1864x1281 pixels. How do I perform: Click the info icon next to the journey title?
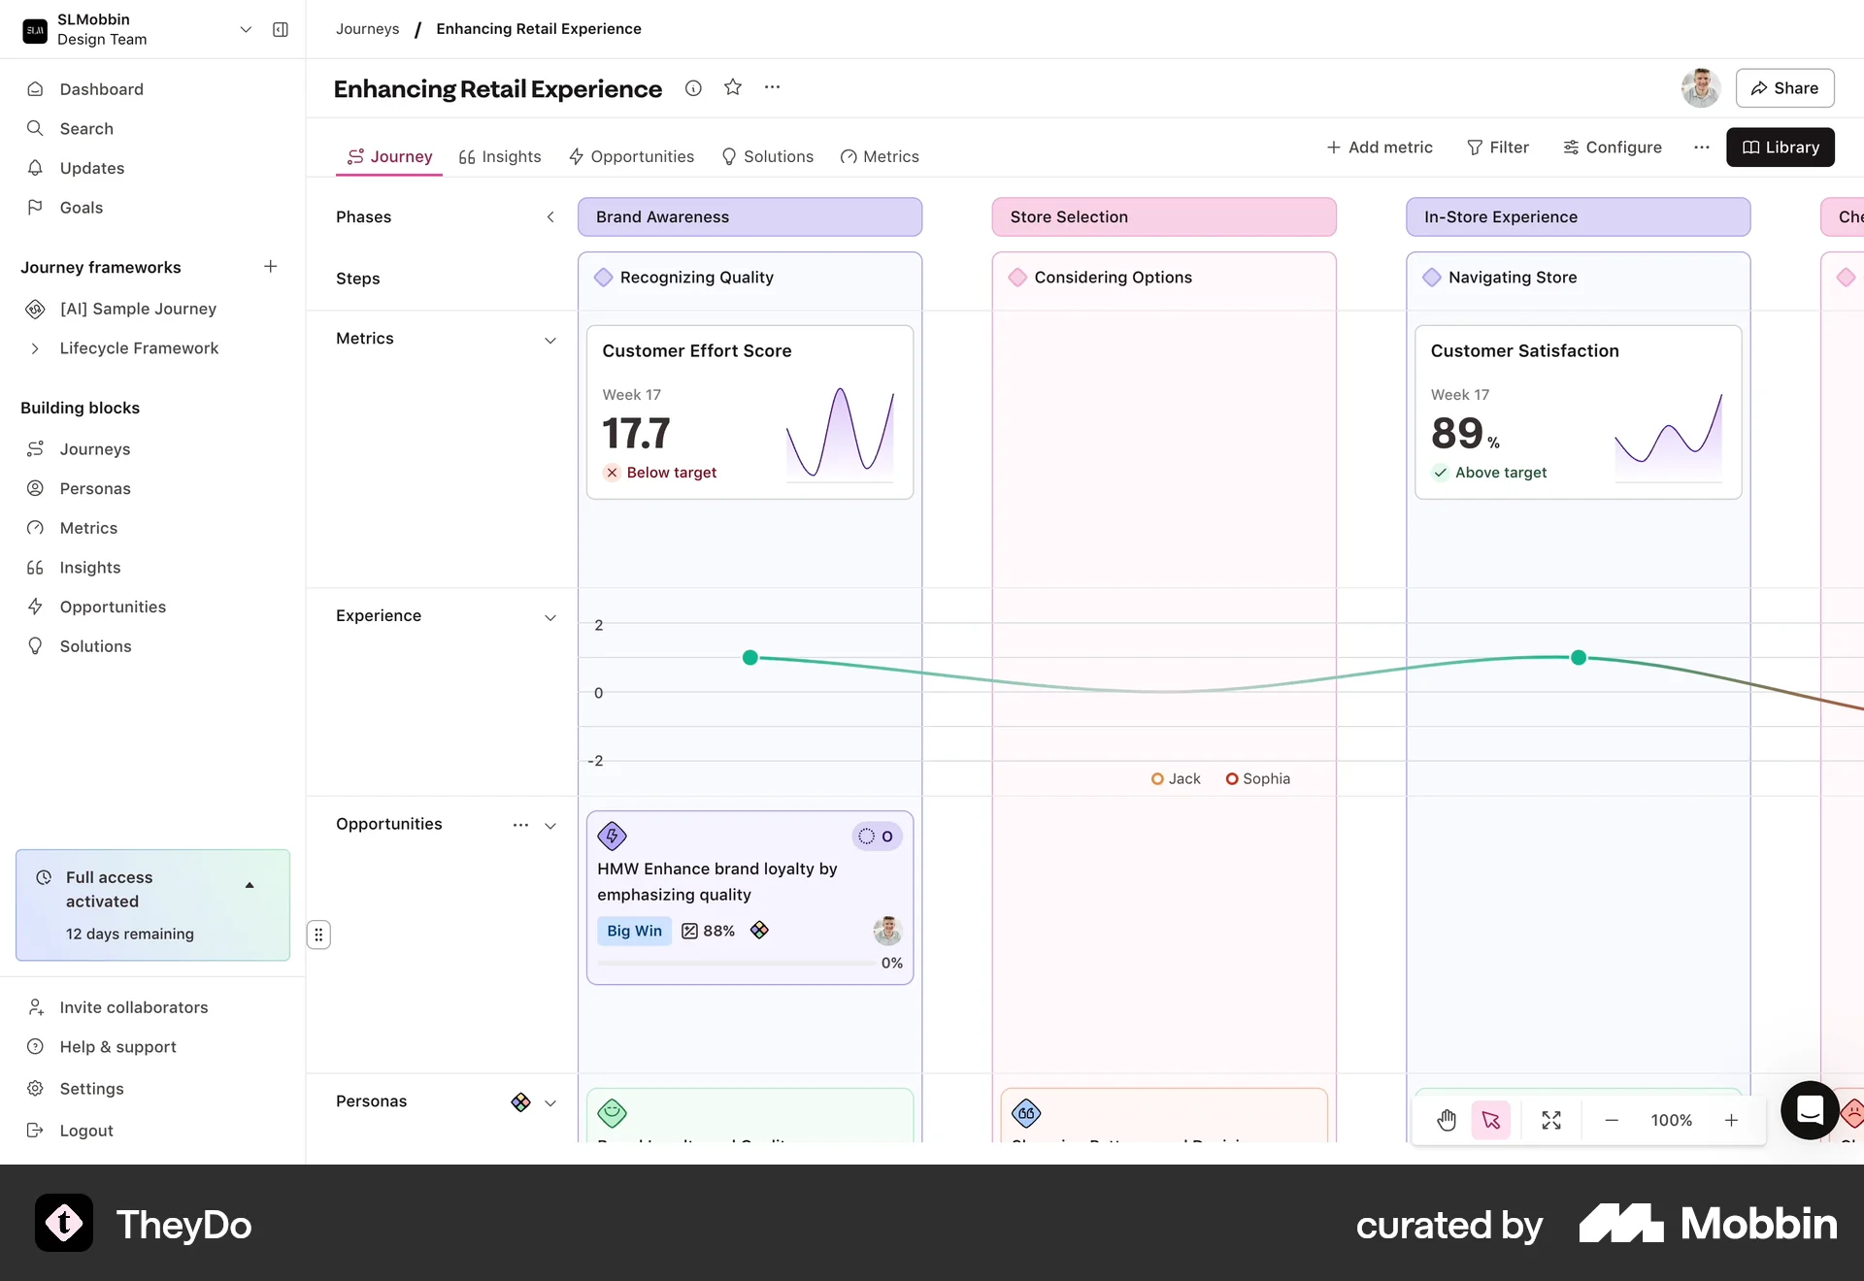click(x=693, y=87)
